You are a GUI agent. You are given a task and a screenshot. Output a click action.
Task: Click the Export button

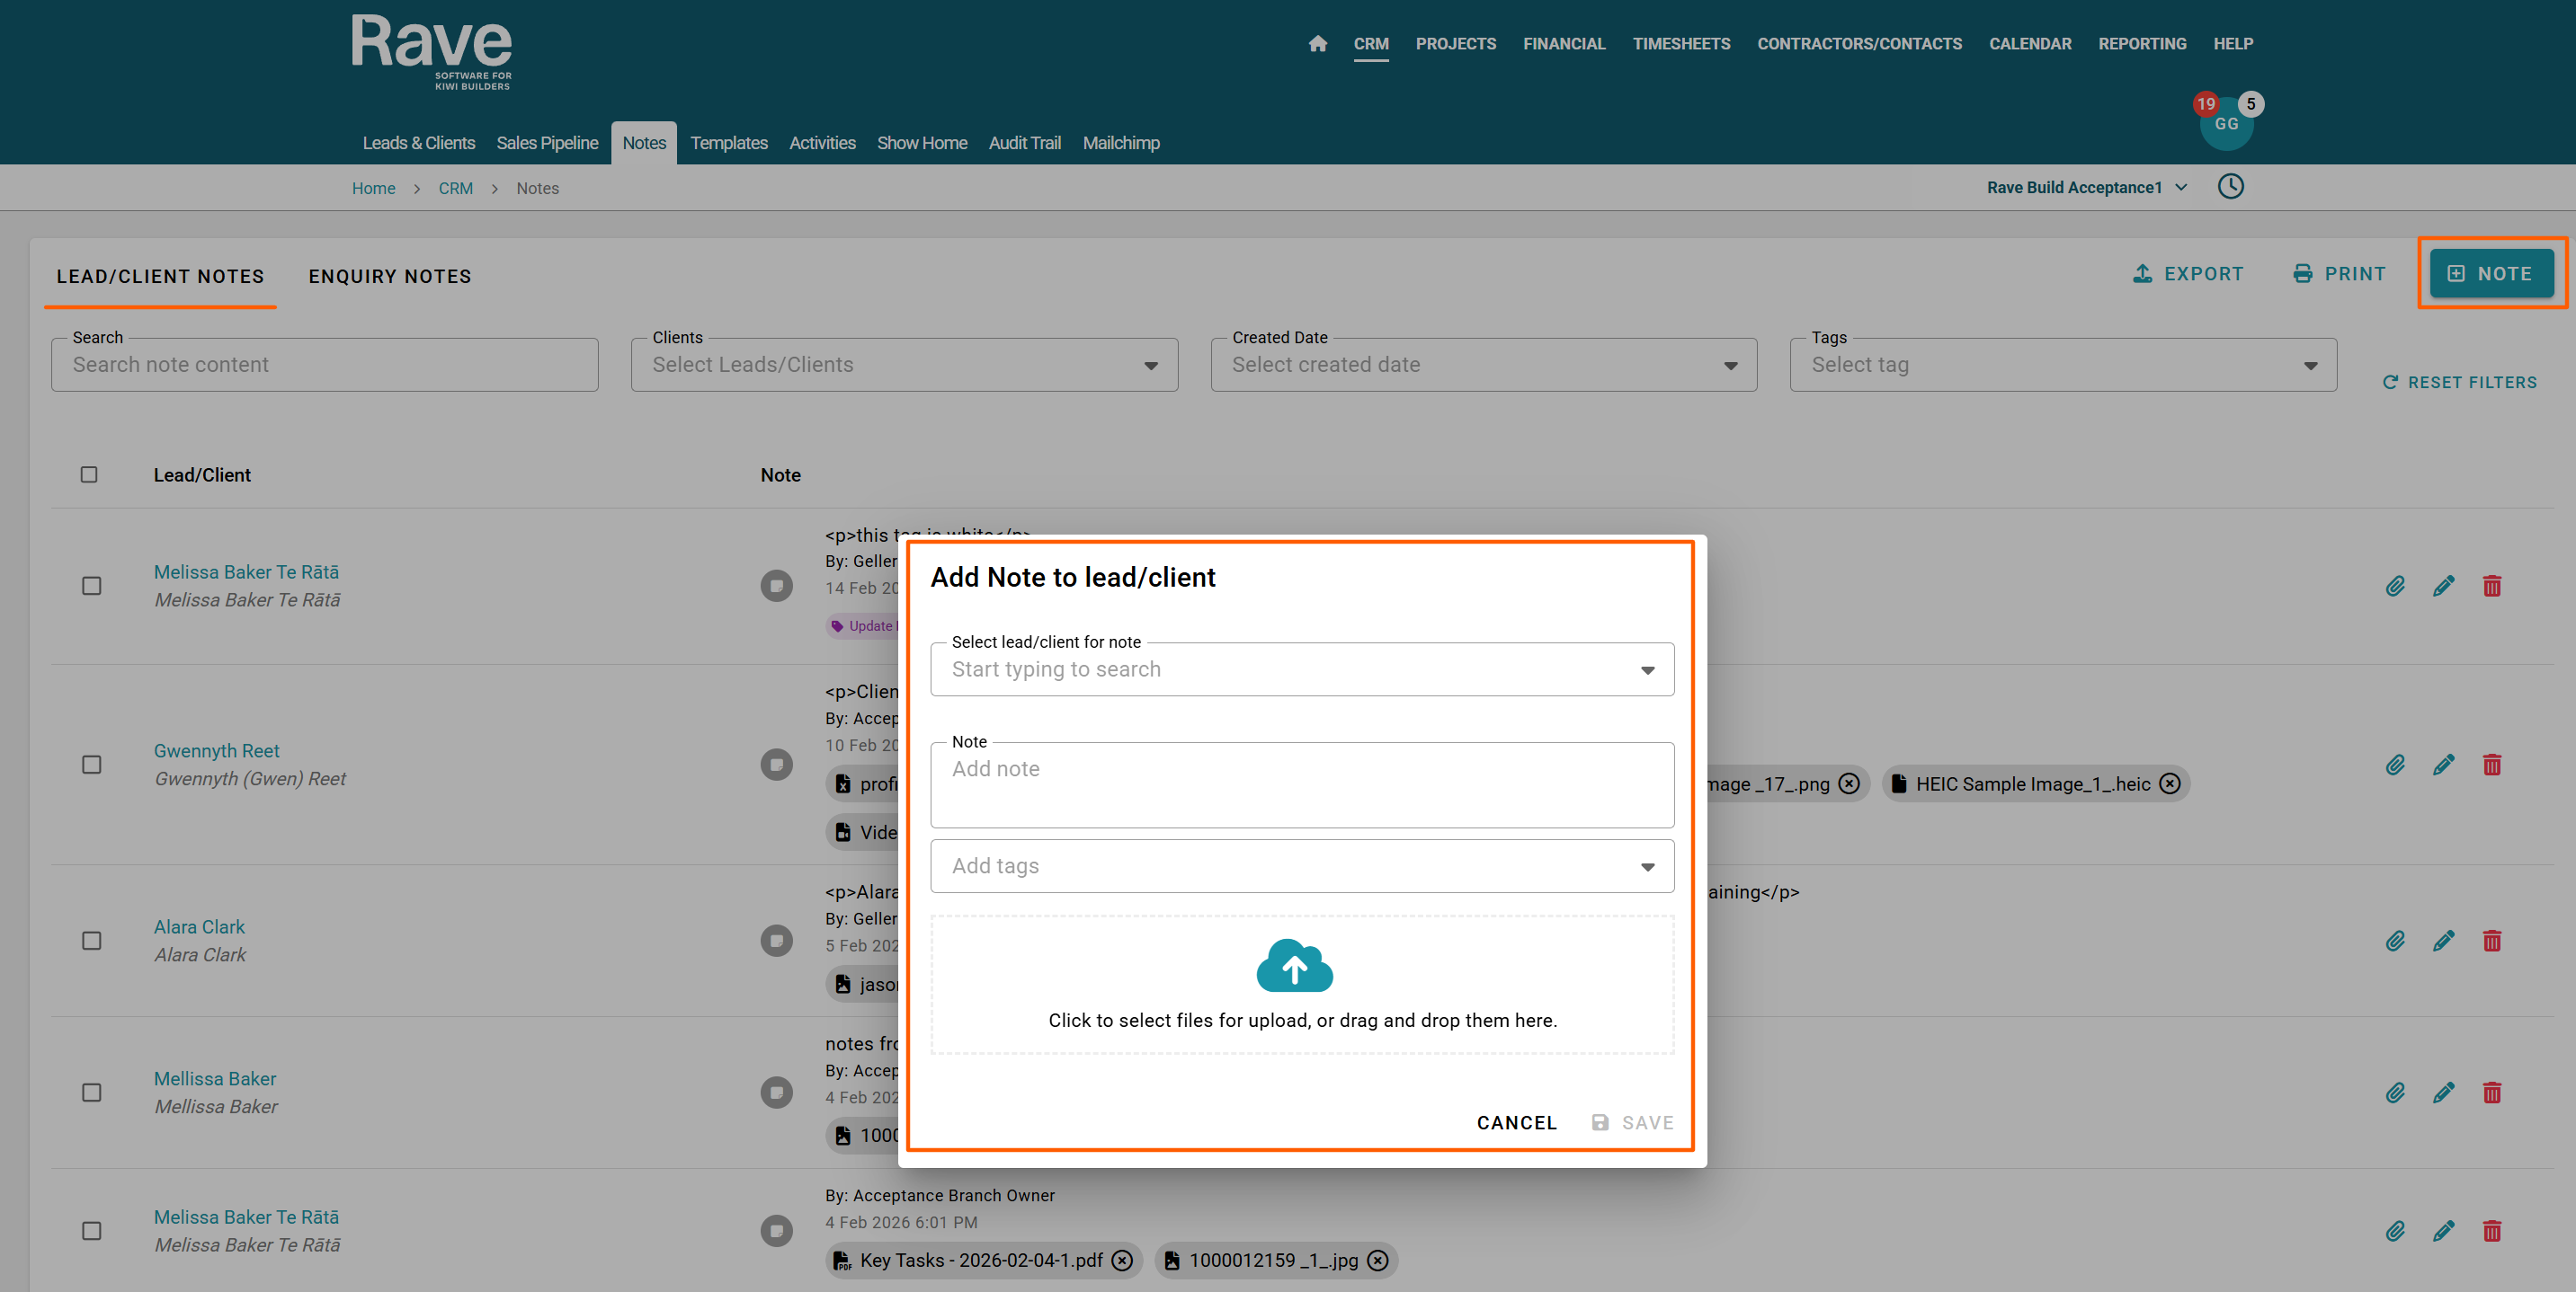(x=2188, y=274)
